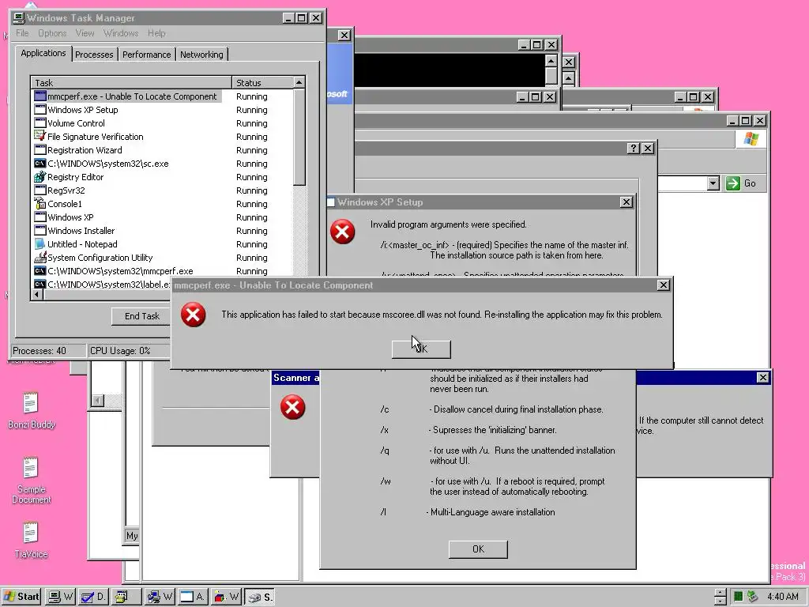Viewport: 809px width, 607px height.
Task: Click the help question mark button in dialog
Action: point(634,148)
